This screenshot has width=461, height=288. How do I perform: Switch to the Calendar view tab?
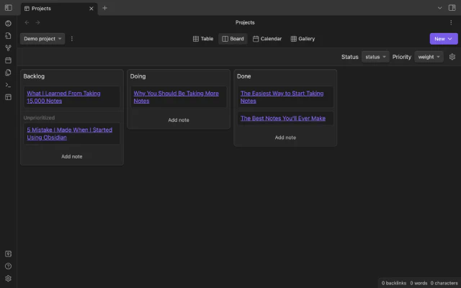(267, 39)
